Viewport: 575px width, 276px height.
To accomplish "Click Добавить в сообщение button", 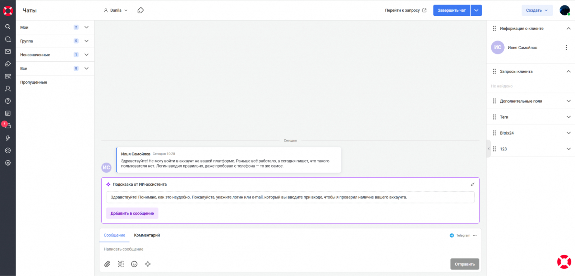I will [x=132, y=213].
